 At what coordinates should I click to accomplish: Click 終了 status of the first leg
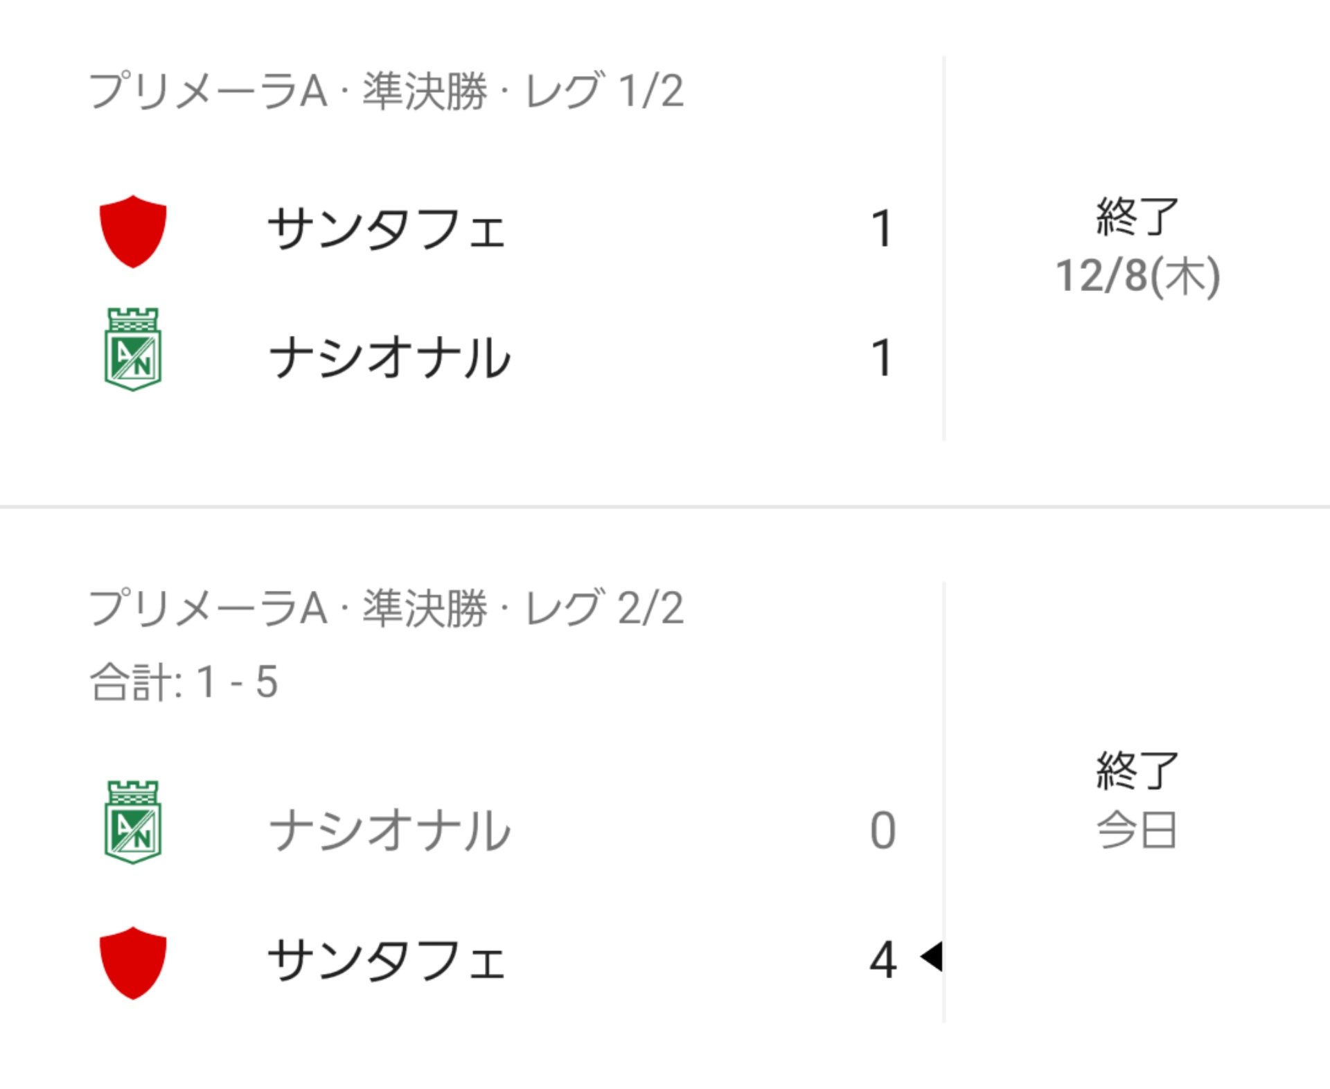click(1137, 216)
